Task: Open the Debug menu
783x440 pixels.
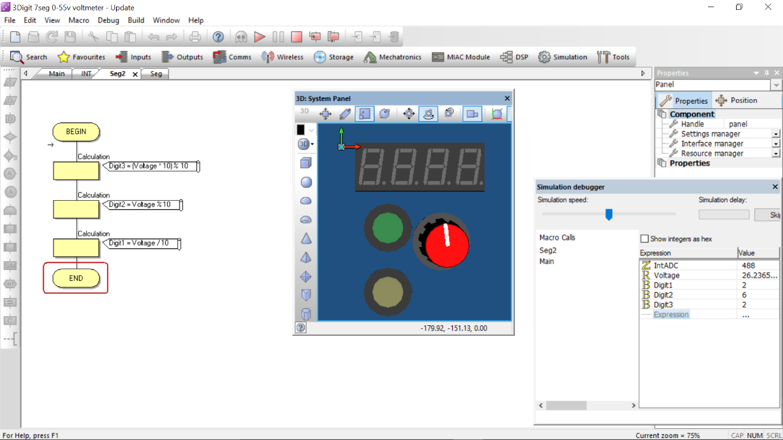Action: click(109, 20)
